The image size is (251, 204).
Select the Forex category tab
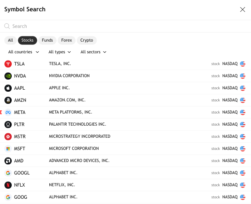[66, 40]
